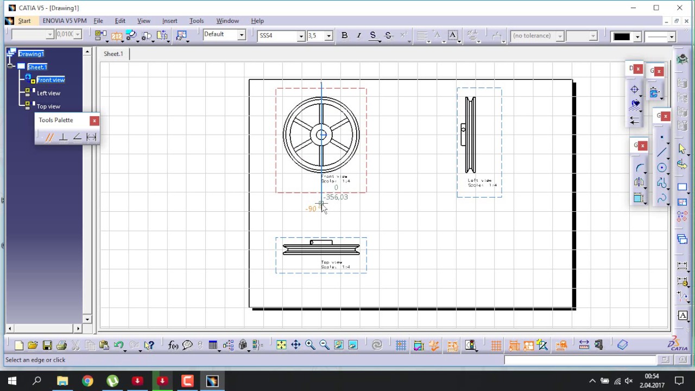695x391 pixels.
Task: Toggle Underline S formatting
Action: (373, 36)
